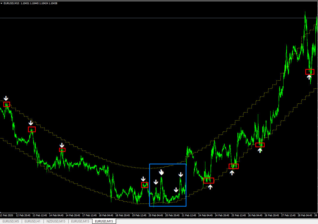
Task: Click the 14 Feb 20:45 time label
Action: (73, 215)
